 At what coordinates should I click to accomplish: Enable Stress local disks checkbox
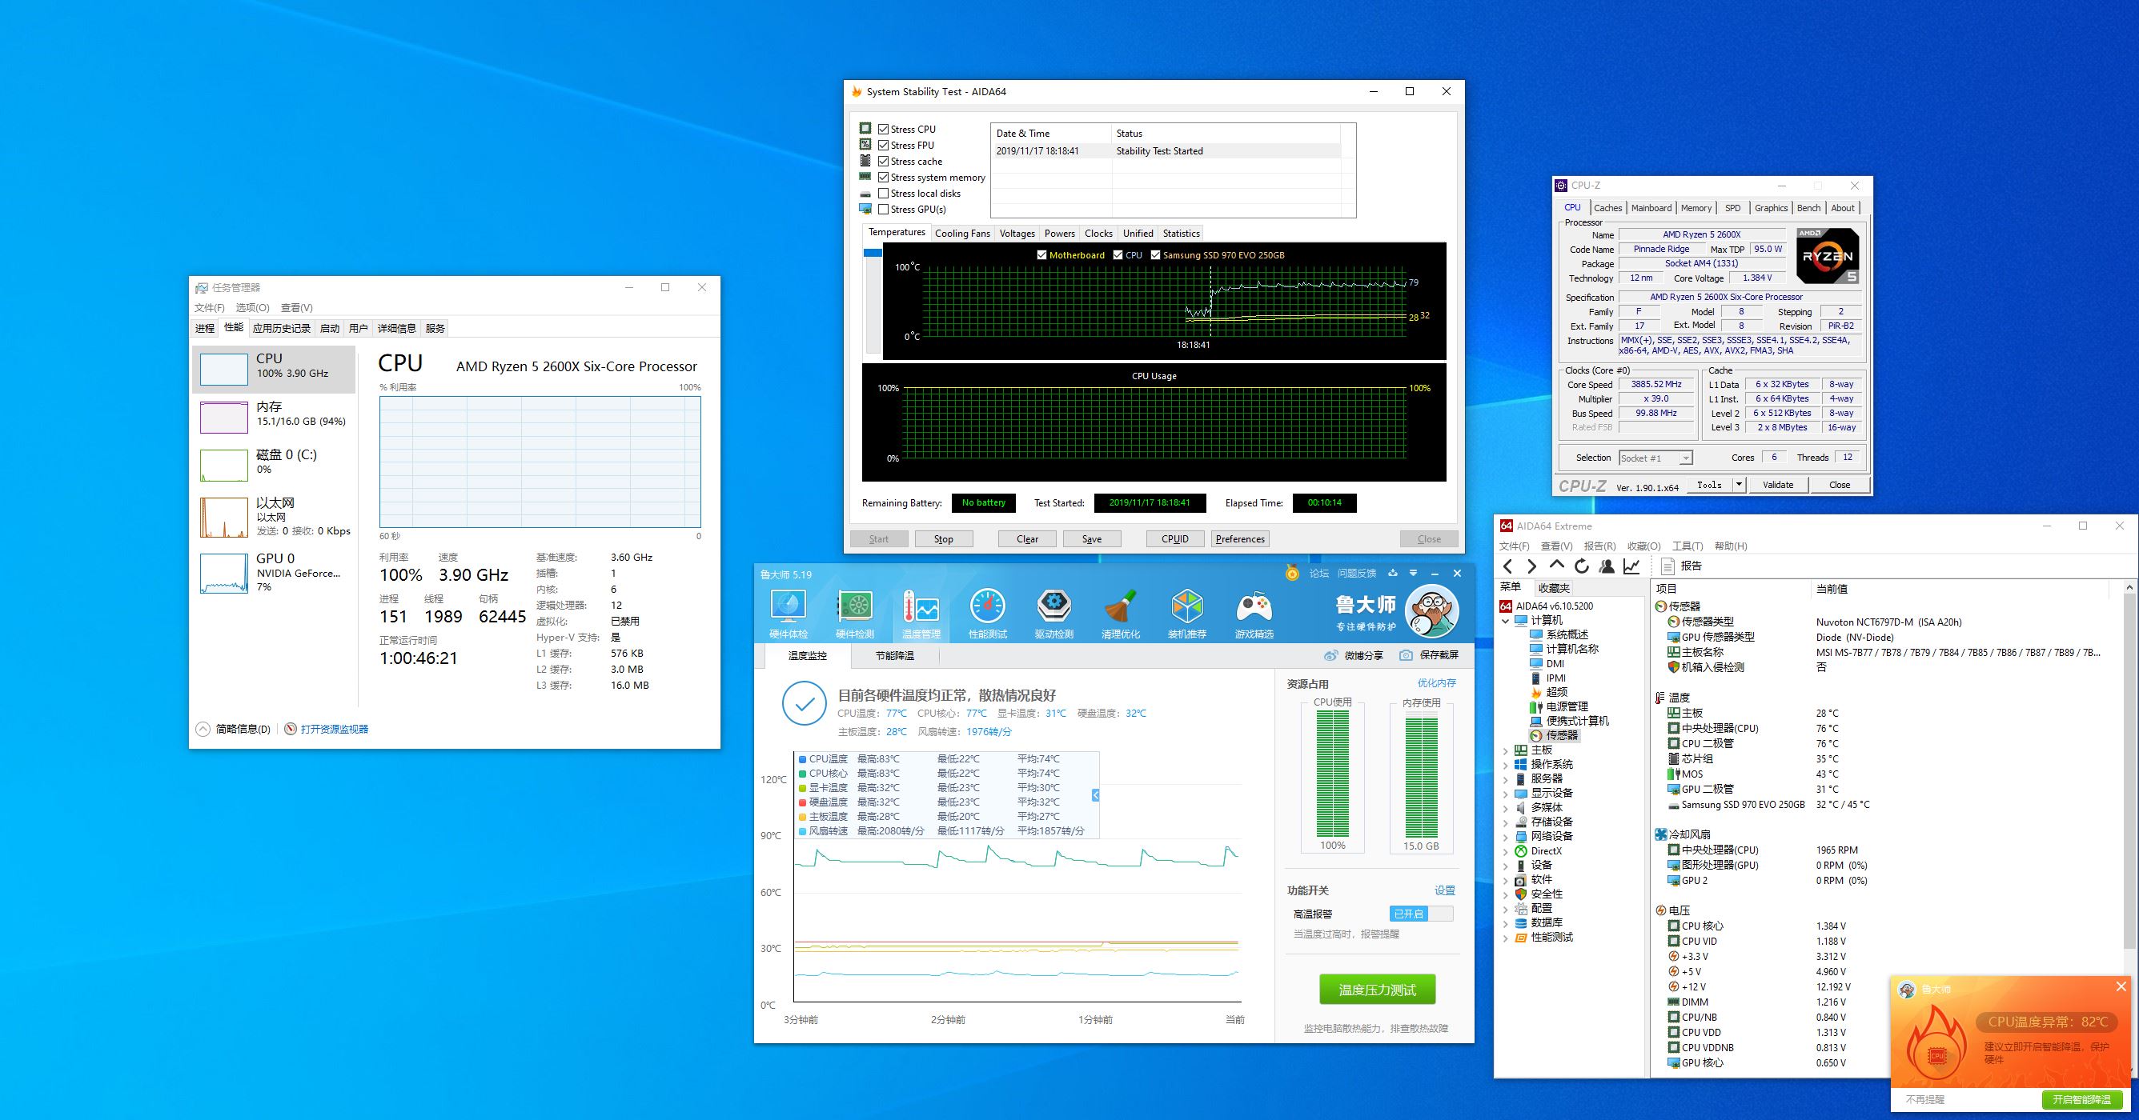click(x=884, y=194)
